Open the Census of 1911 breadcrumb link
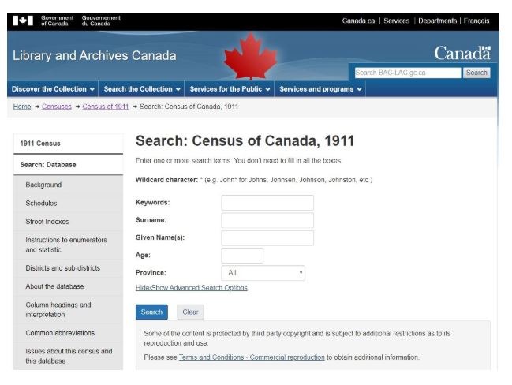This screenshot has width=512, height=385. tap(106, 107)
